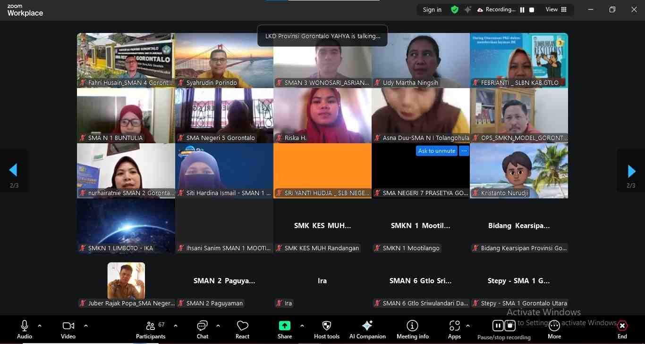Select Udy Martha Ningsih's video tile
This screenshot has height=344, width=645.
pos(421,60)
